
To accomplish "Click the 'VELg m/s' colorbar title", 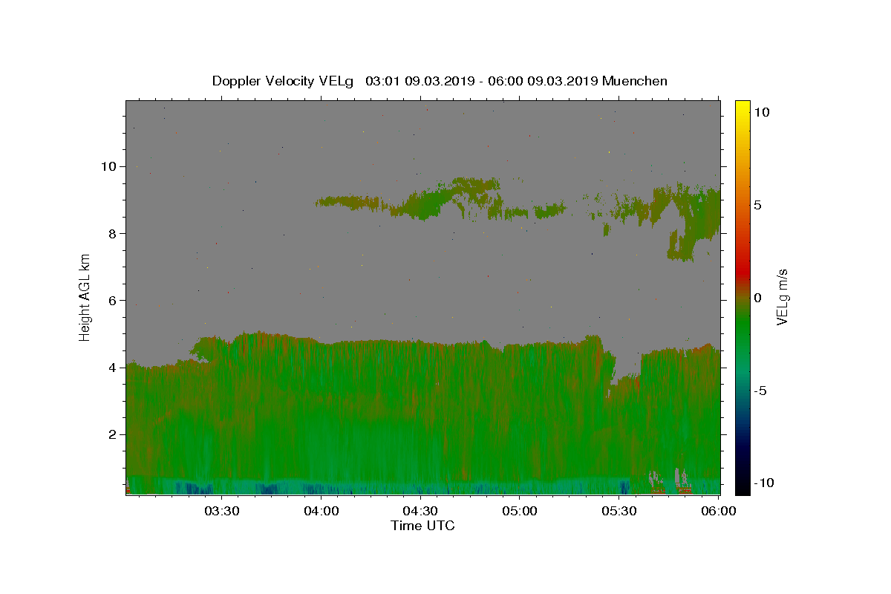I will [x=782, y=297].
